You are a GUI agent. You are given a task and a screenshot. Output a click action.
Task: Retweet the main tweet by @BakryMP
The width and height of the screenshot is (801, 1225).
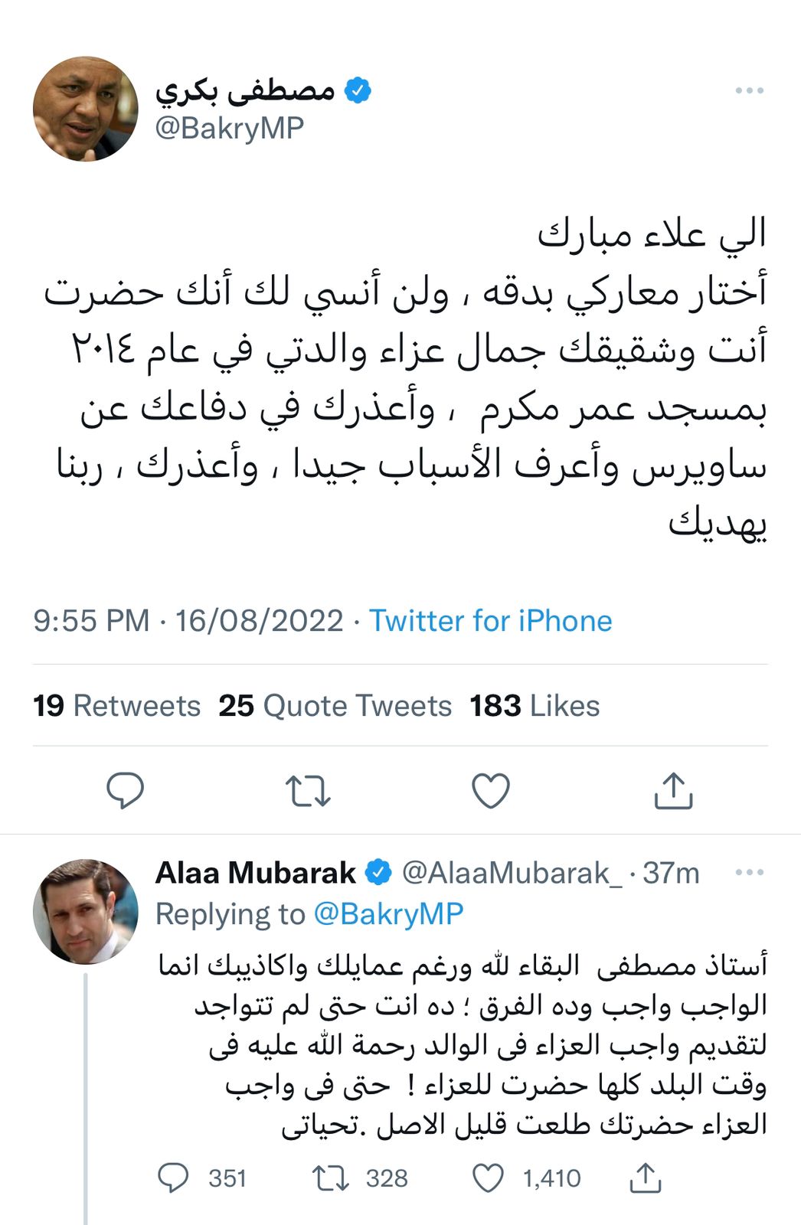(308, 791)
